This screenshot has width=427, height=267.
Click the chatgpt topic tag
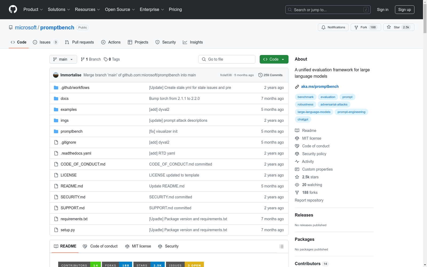click(x=303, y=119)
